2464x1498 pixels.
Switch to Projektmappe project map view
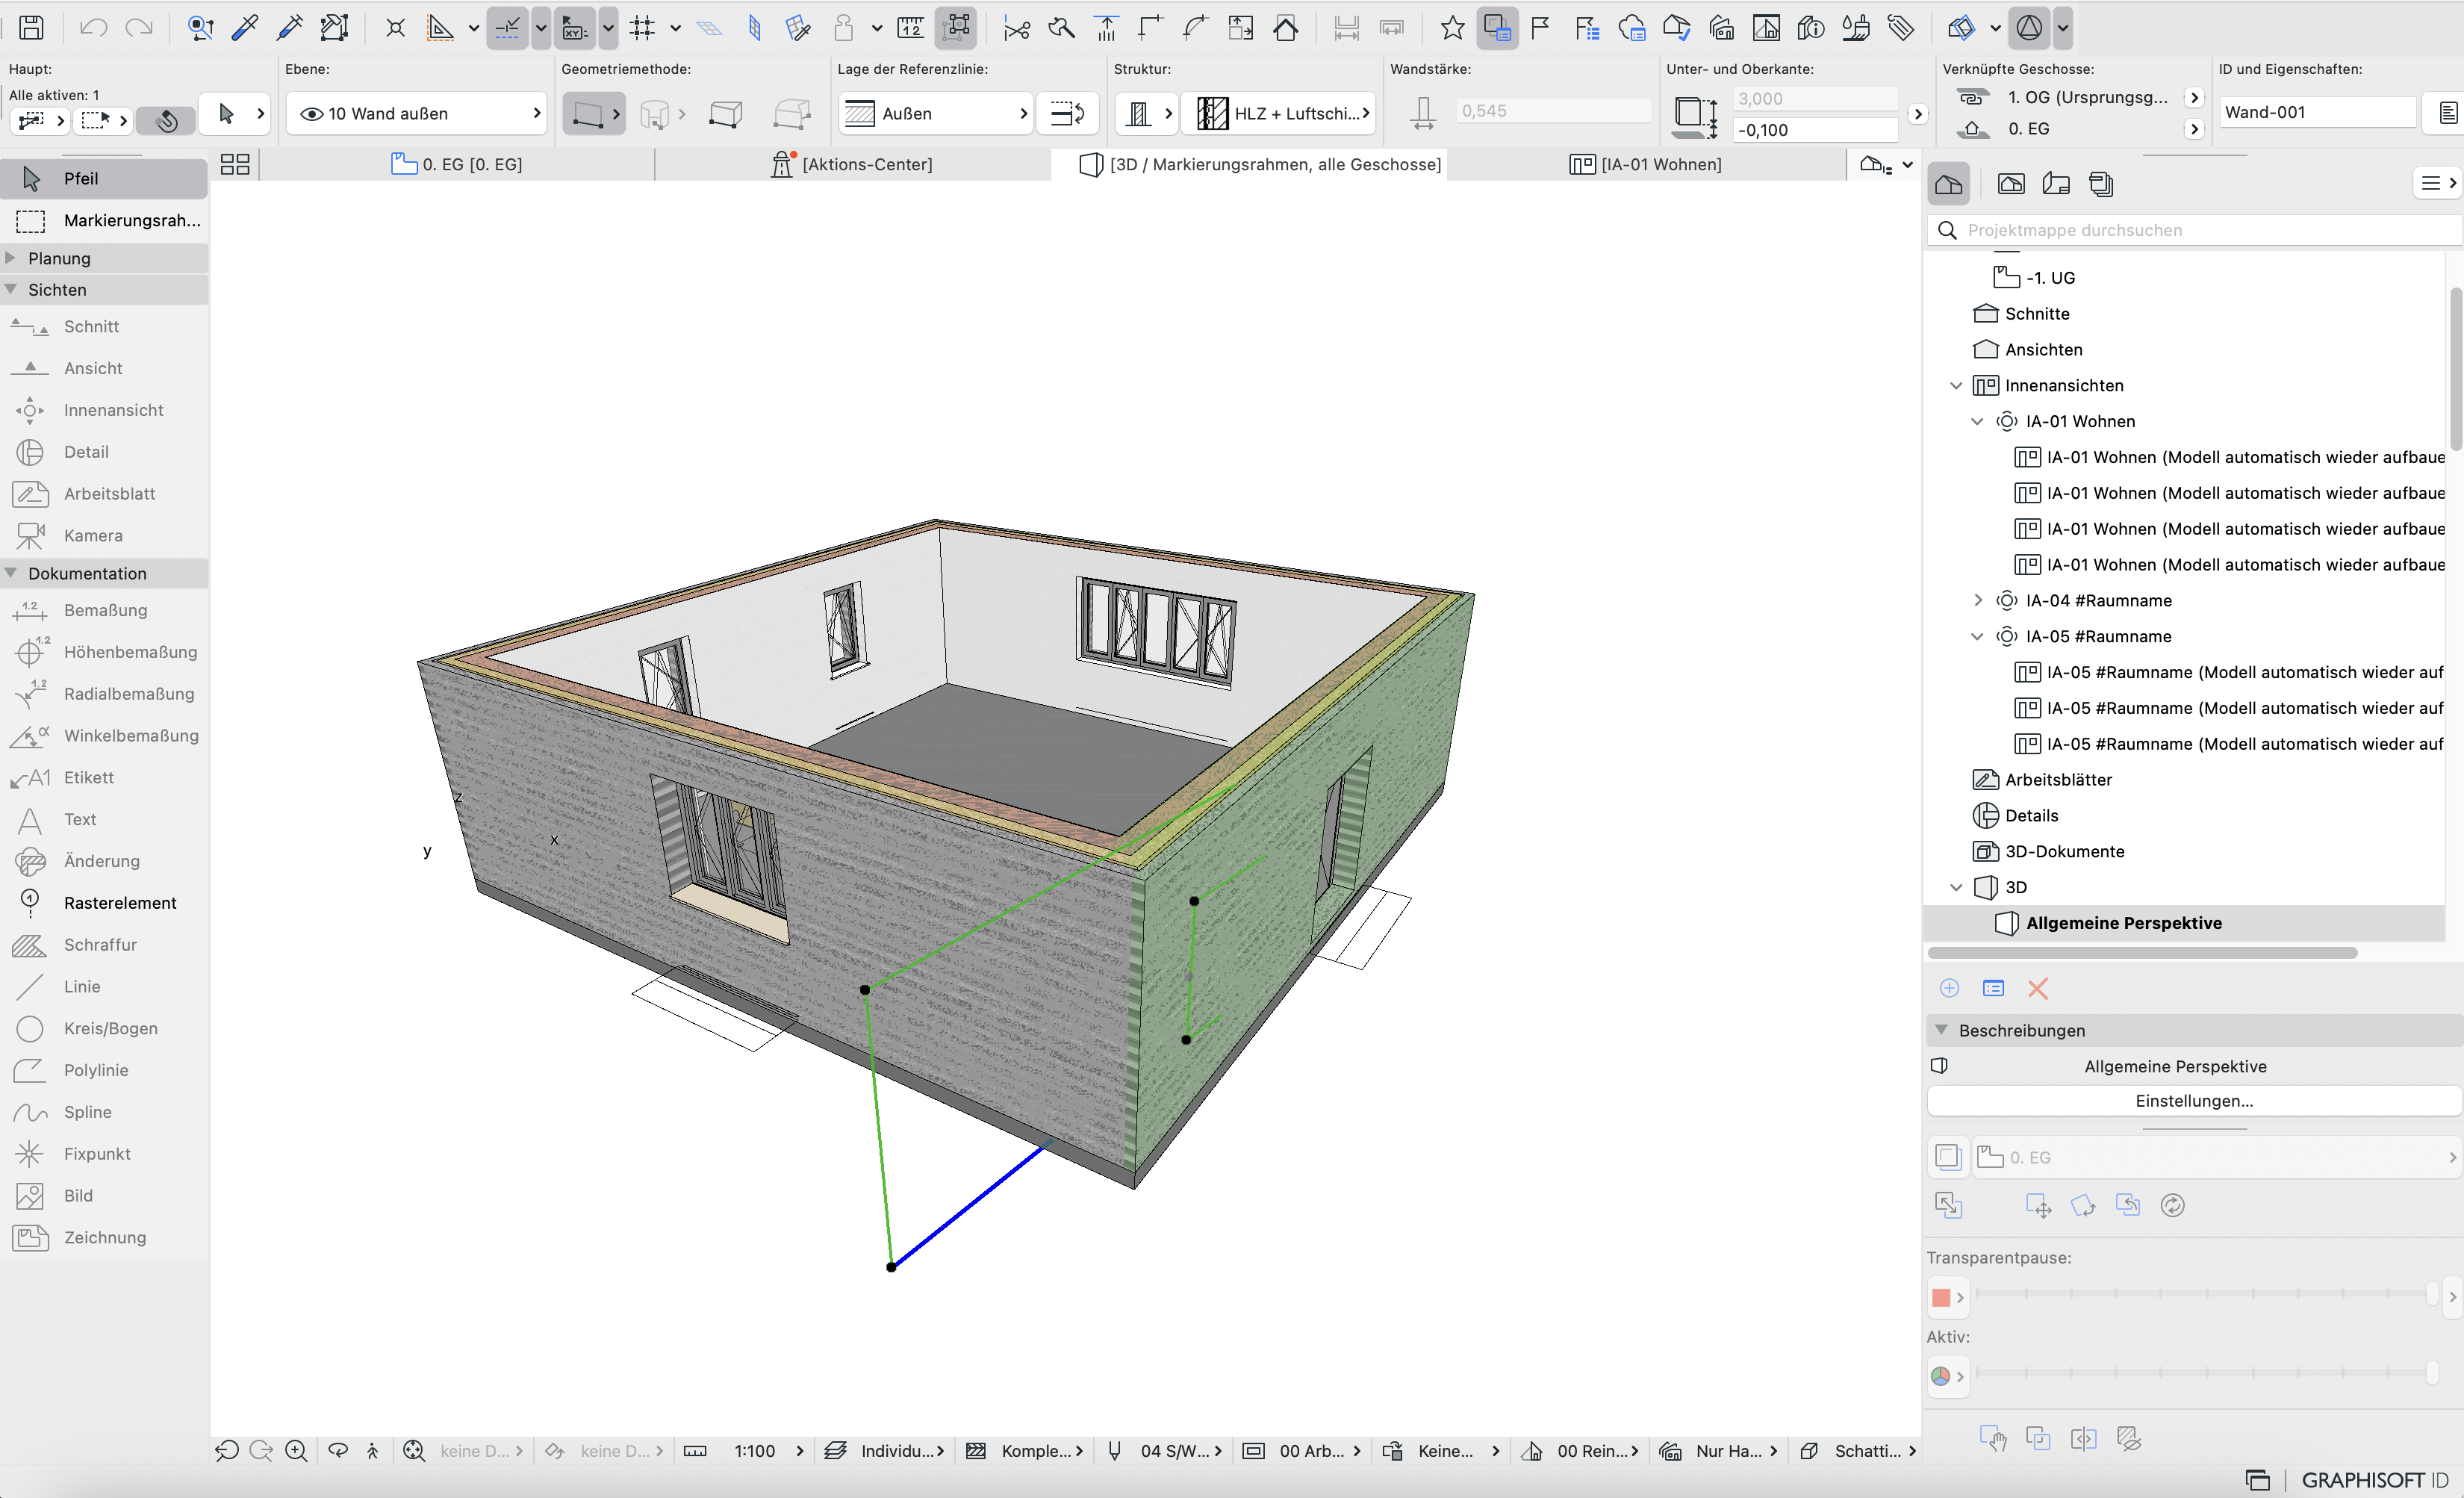tap(1949, 184)
